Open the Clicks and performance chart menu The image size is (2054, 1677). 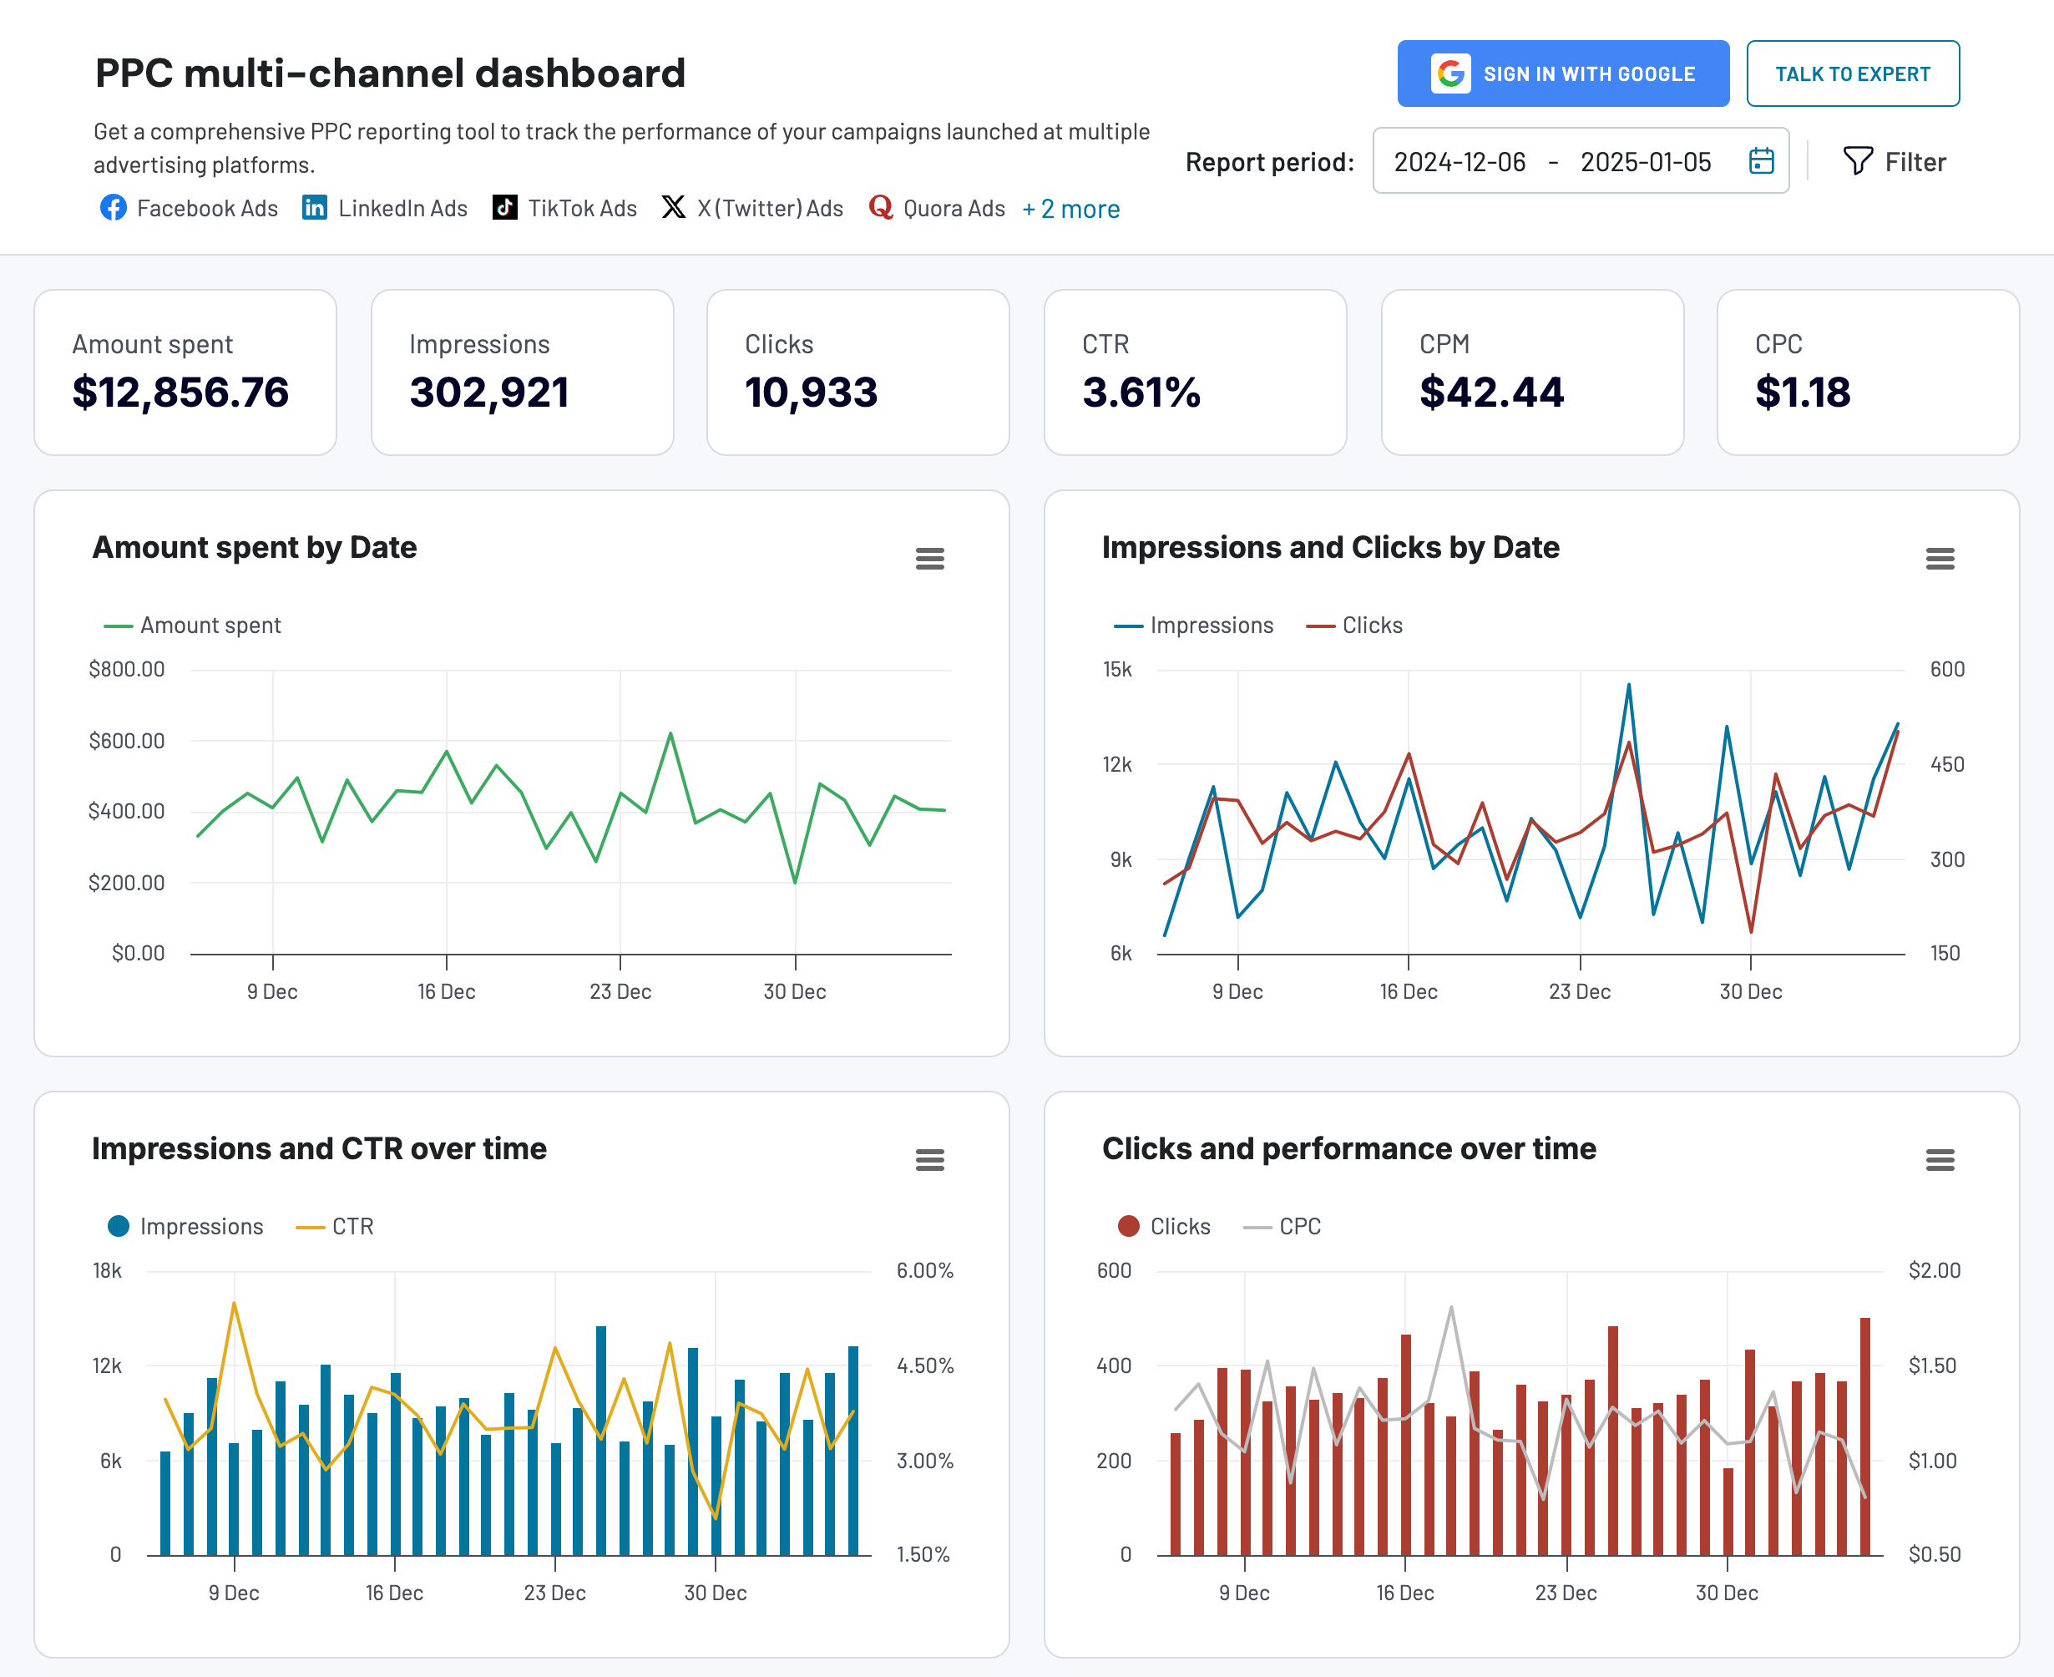[x=1941, y=1159]
